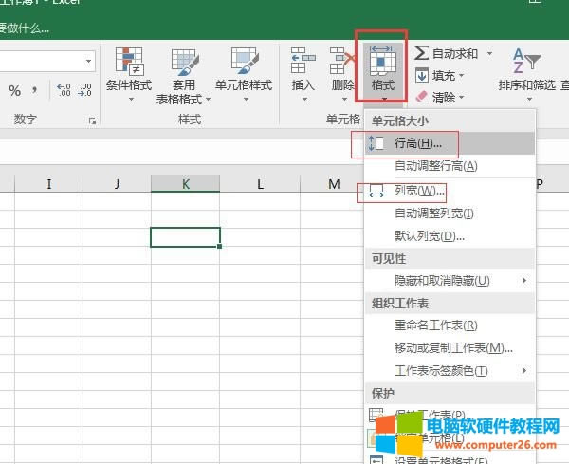
Task: Open the Format (格式) ribbon button
Action: (x=382, y=68)
